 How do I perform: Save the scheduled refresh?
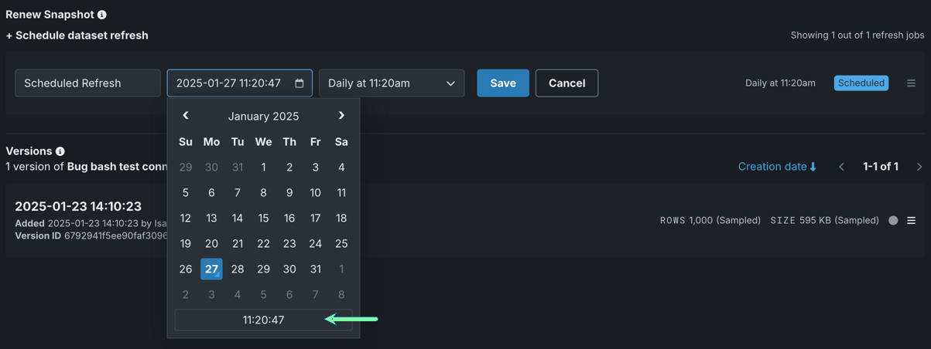pyautogui.click(x=502, y=83)
